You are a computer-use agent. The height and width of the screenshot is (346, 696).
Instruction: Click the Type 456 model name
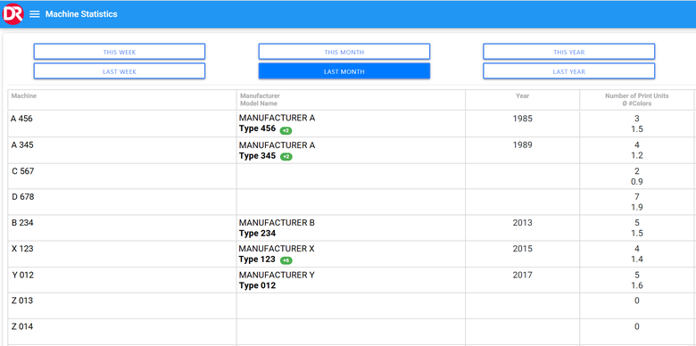258,129
